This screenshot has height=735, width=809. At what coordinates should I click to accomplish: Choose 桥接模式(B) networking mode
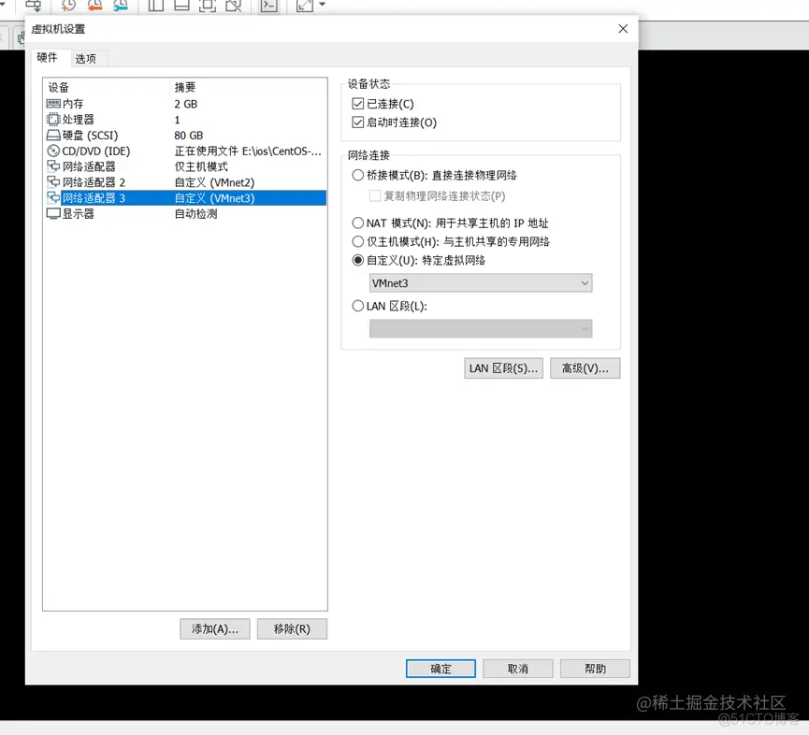(358, 175)
